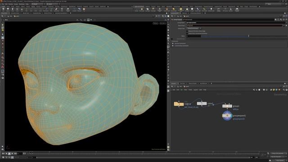Click the Base Group input field
This screenshot has width=288, height=162.
pos(234,26)
